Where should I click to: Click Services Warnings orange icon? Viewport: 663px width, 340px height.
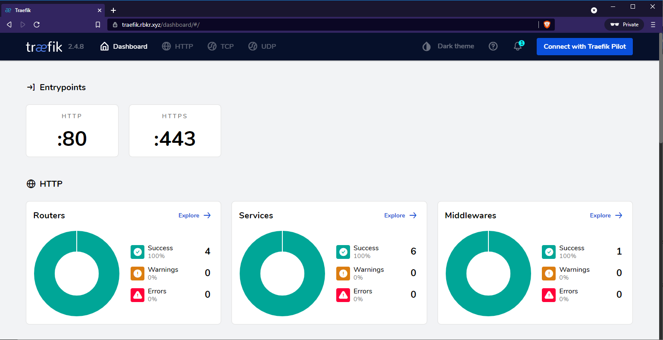tap(343, 274)
